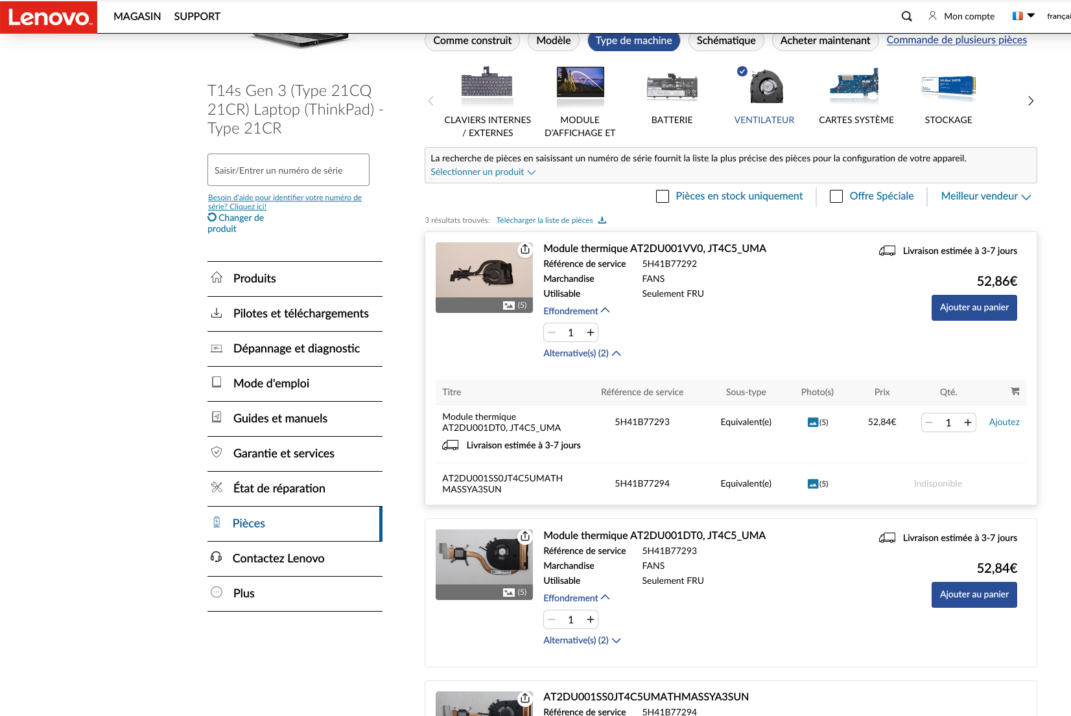Screen dimensions: 1071x716
Task: Collapse Alternative(s) (2) for AT2DU001VV0 module
Action: [x=582, y=353]
